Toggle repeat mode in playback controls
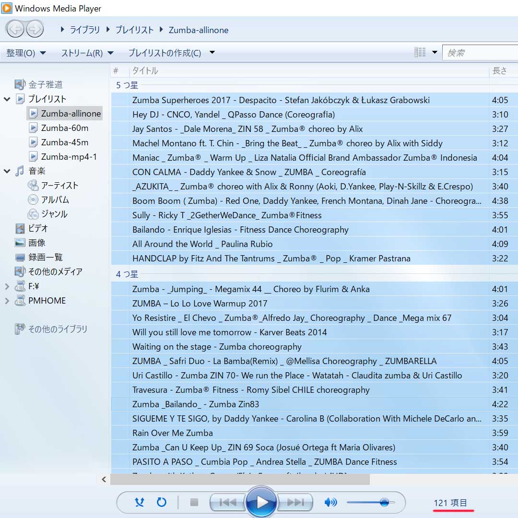Image resolution: width=518 pixels, height=518 pixels. (162, 503)
